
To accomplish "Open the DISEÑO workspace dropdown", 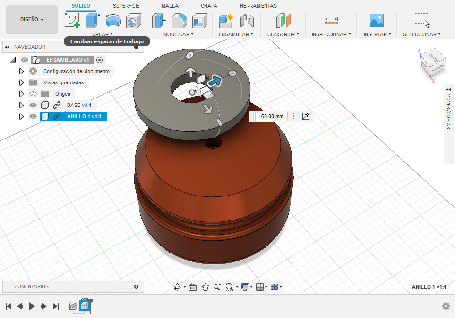I will click(x=32, y=19).
